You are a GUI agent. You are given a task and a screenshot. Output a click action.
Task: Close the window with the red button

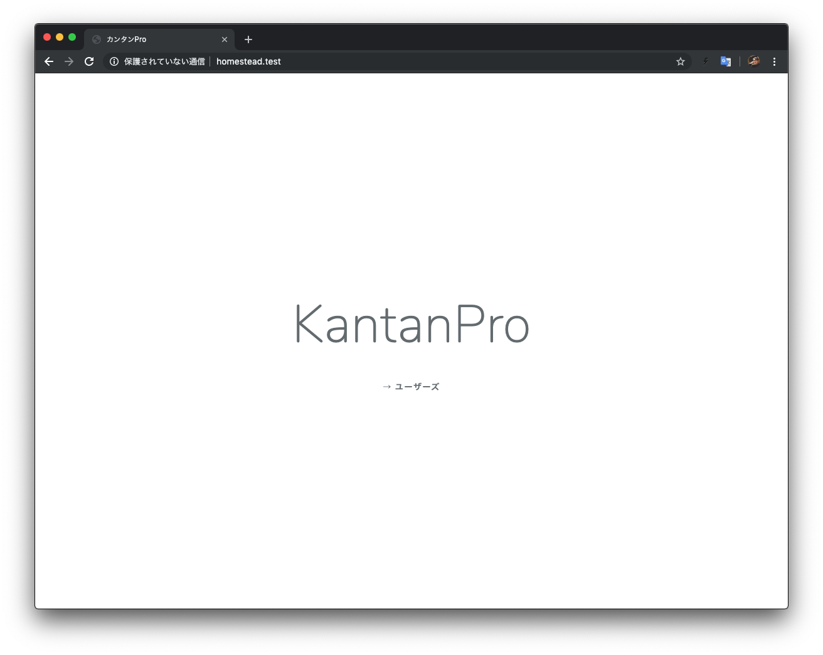coord(47,37)
